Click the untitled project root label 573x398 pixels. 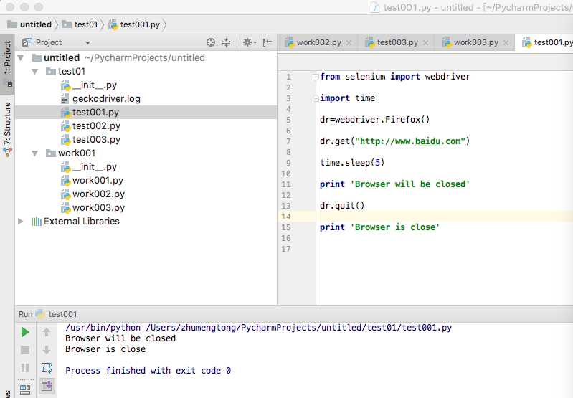(x=62, y=58)
